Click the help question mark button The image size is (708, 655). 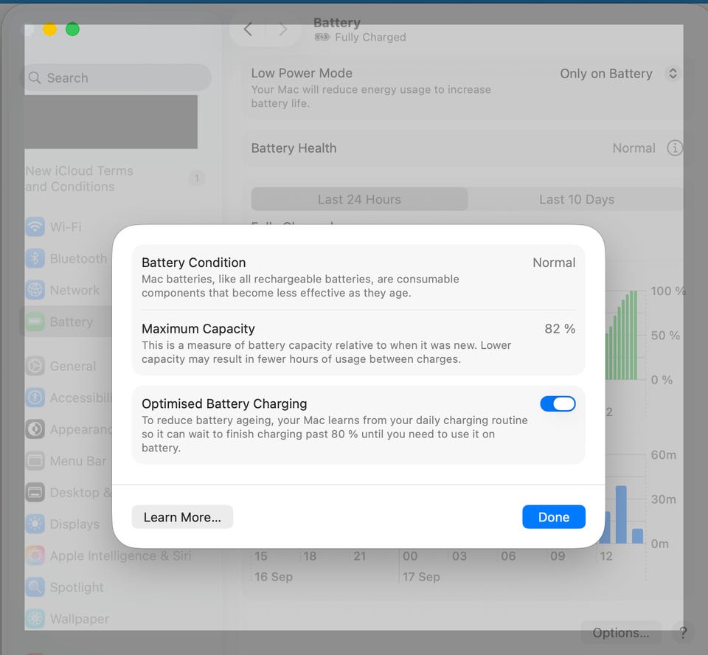tap(683, 633)
